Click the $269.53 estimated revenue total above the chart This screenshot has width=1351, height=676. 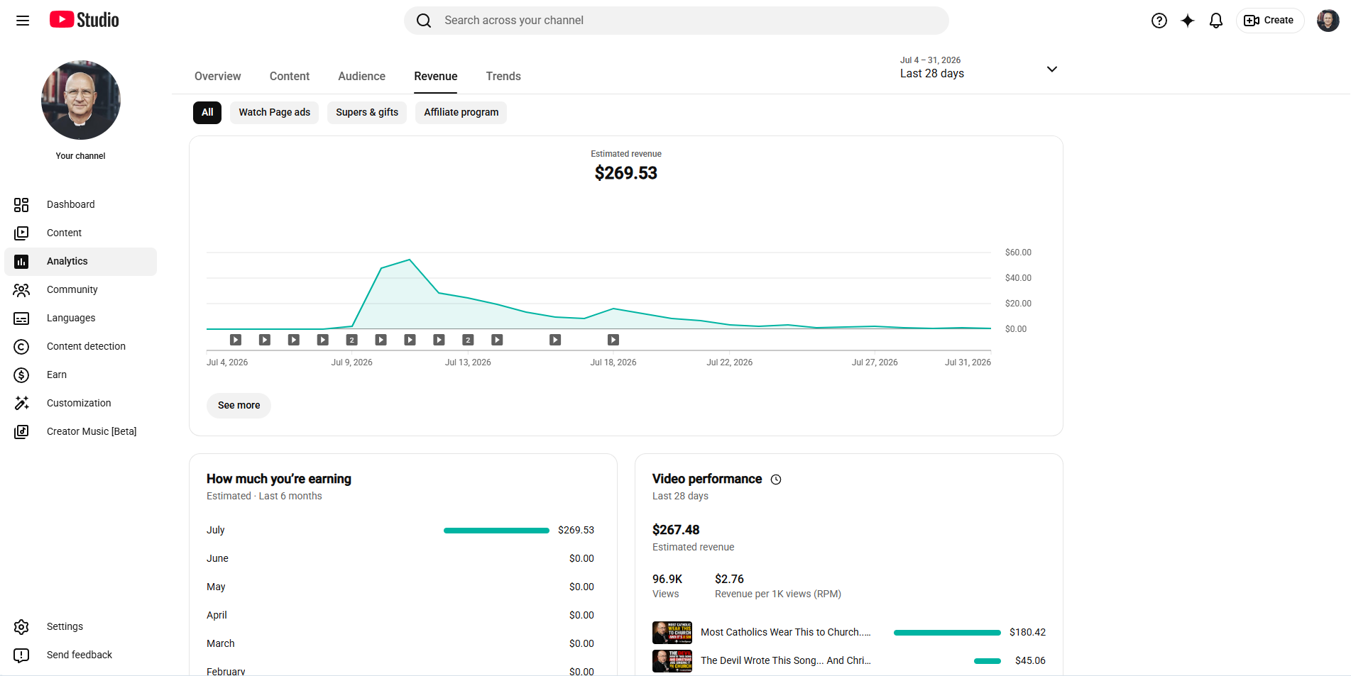pos(626,173)
